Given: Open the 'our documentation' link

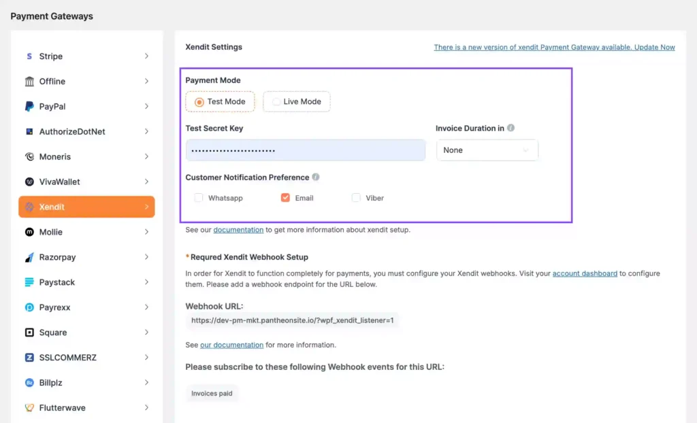Looking at the screenshot, I should pos(231,345).
